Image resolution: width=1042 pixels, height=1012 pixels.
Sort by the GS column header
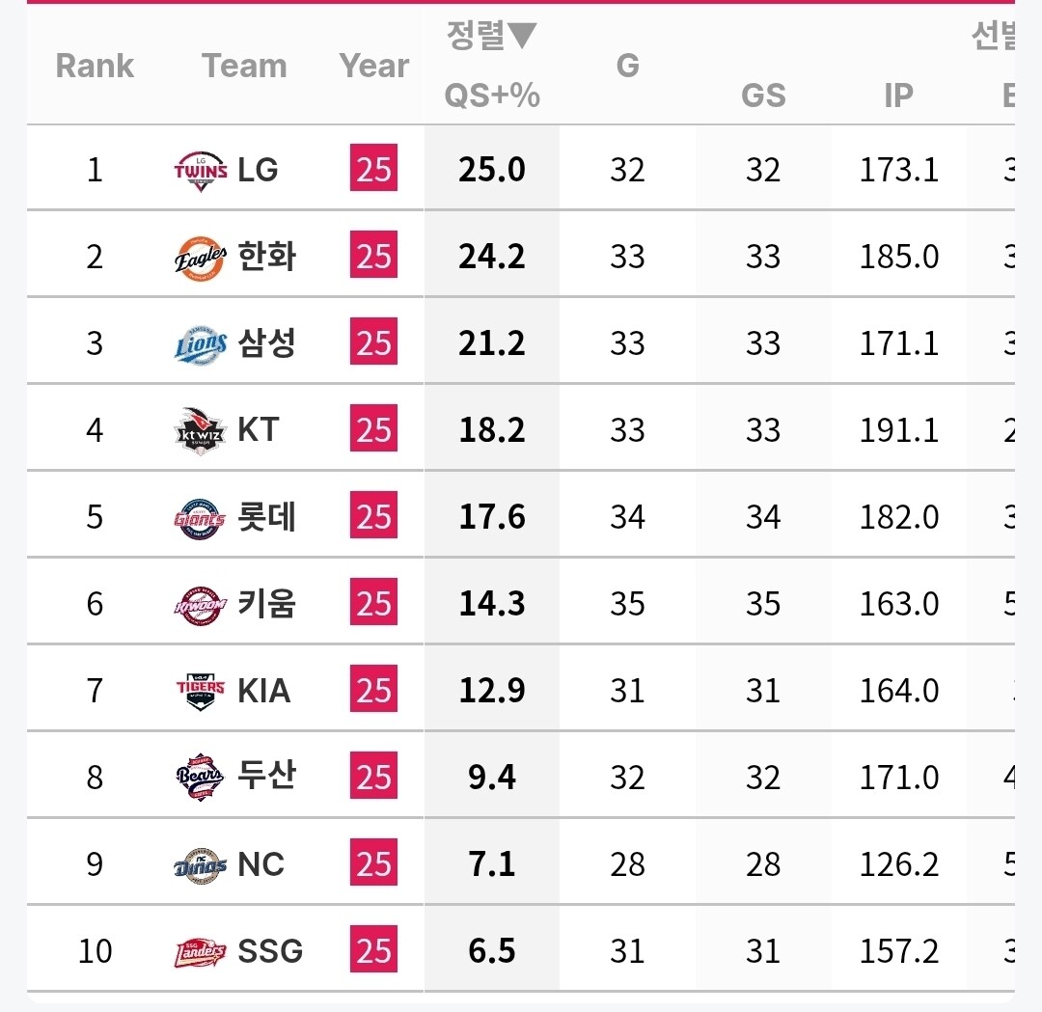pos(763,96)
